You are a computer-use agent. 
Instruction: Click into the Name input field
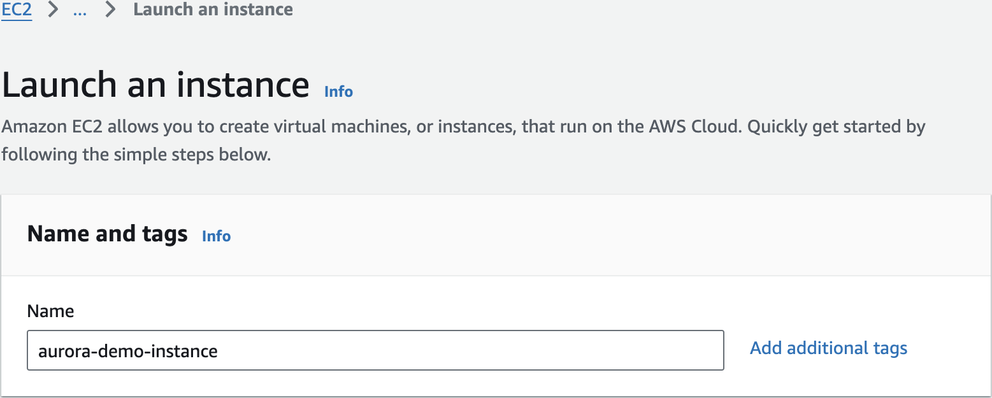tap(375, 350)
